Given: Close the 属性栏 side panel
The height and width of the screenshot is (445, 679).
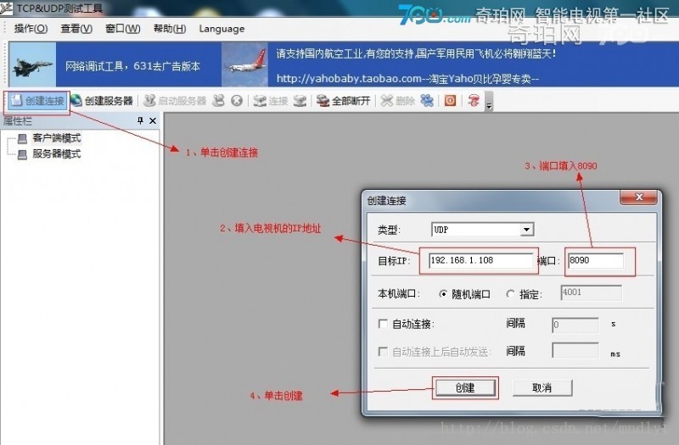Looking at the screenshot, I should pyautogui.click(x=153, y=120).
